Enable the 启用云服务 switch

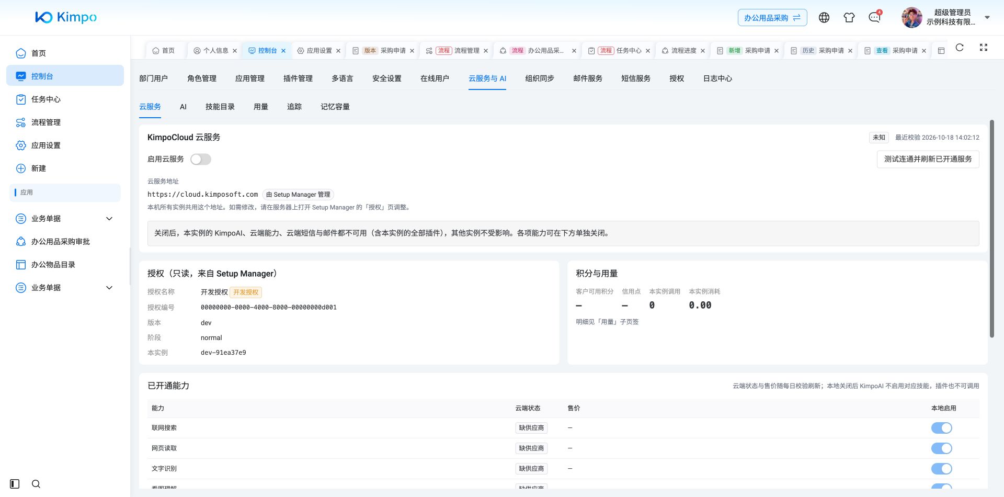coord(201,160)
